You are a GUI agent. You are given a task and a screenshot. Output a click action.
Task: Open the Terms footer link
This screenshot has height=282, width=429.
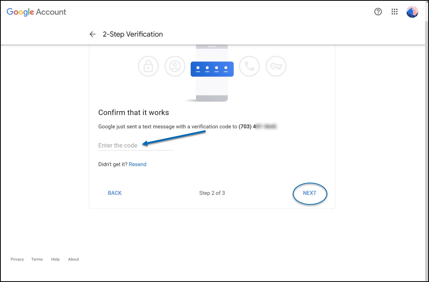coord(37,259)
